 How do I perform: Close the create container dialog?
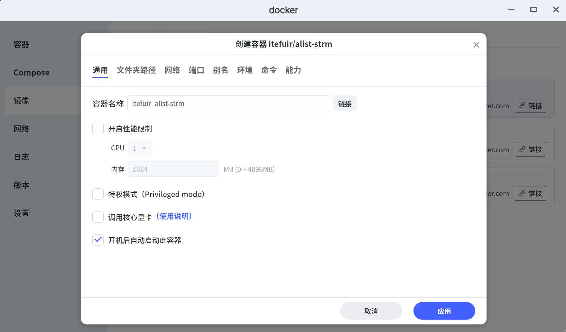coord(476,45)
